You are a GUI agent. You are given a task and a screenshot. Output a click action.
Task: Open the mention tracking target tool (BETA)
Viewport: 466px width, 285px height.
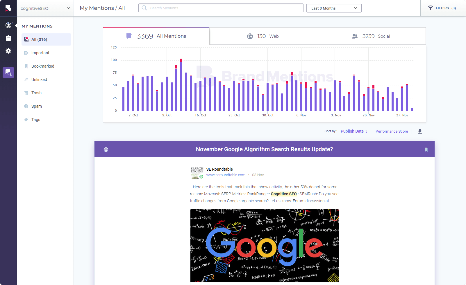point(8,25)
